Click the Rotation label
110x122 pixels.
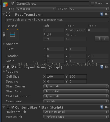tap(12, 56)
